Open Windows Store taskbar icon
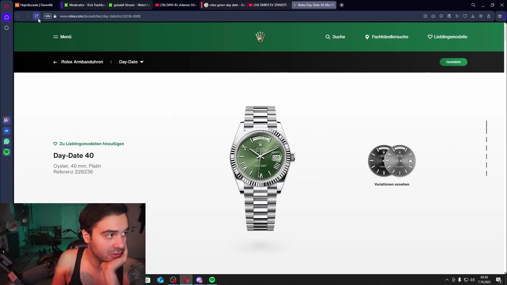This screenshot has height=285, width=507. (148, 280)
